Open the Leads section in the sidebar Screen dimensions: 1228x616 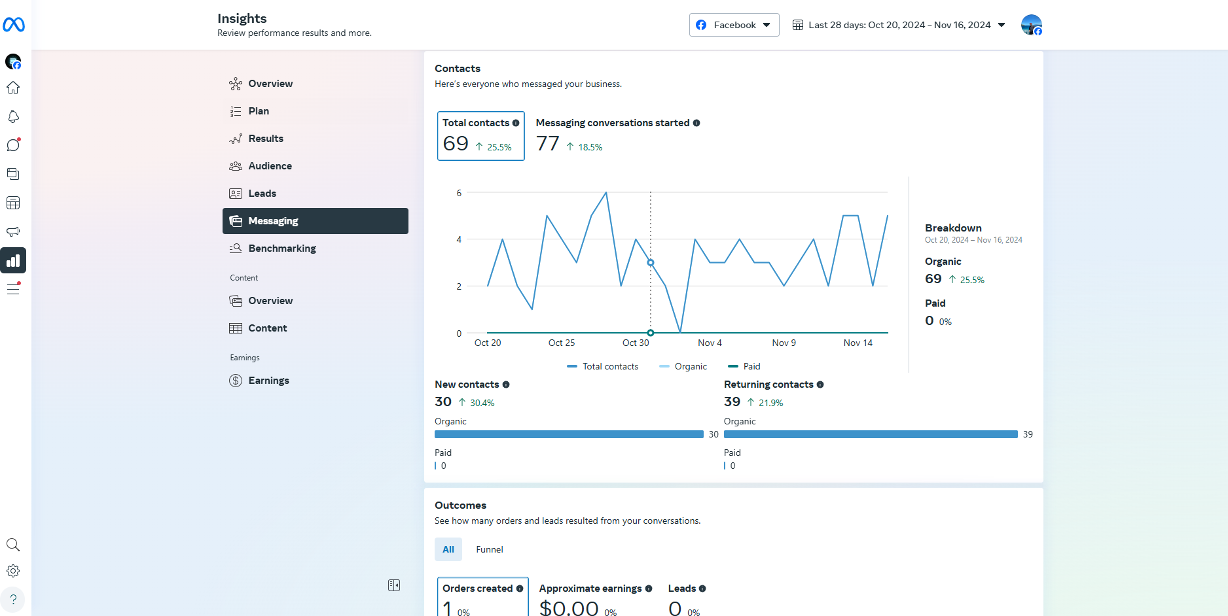316,194
